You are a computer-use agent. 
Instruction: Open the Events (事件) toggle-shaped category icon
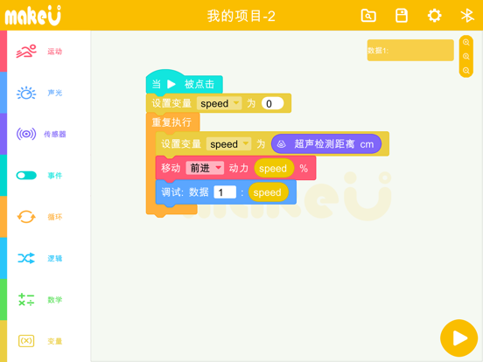coord(26,176)
